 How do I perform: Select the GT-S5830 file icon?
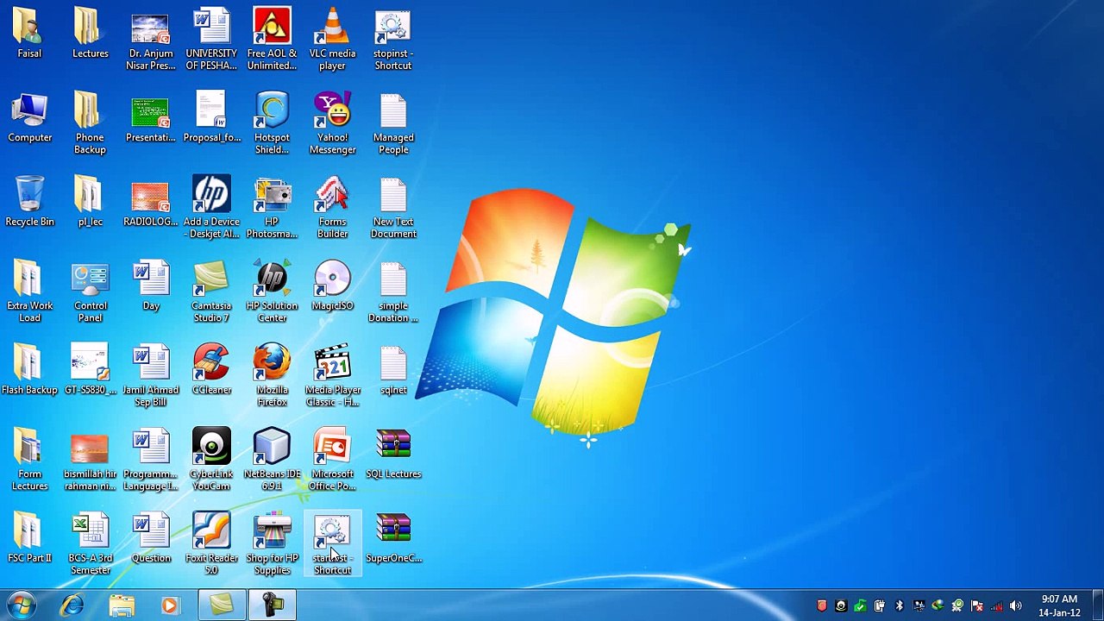tap(91, 370)
